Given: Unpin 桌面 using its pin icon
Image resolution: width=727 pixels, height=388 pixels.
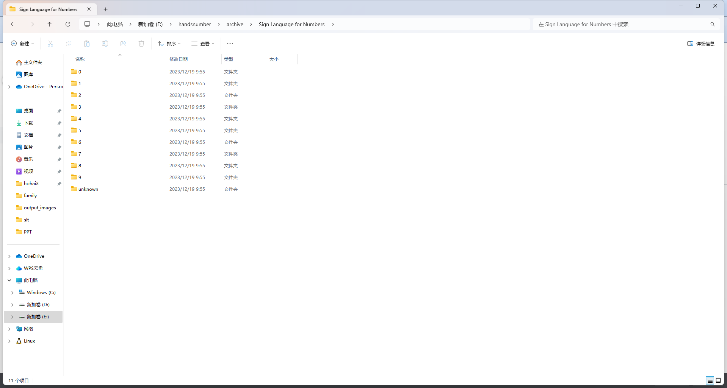Looking at the screenshot, I should pyautogui.click(x=59, y=111).
